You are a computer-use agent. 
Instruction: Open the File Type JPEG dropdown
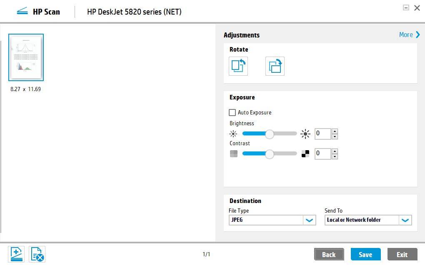click(x=309, y=220)
